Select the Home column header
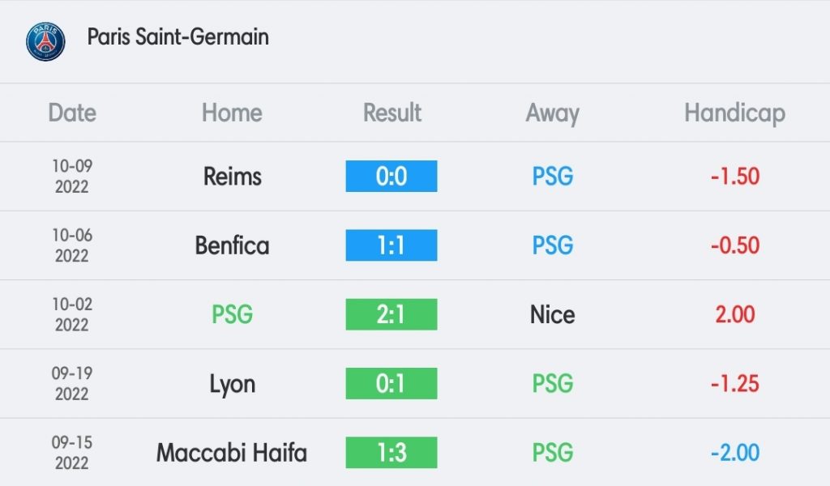 click(x=232, y=113)
